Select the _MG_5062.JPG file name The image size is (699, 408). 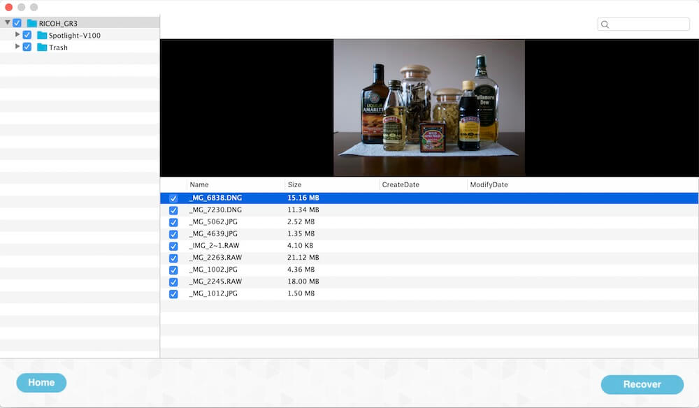213,222
